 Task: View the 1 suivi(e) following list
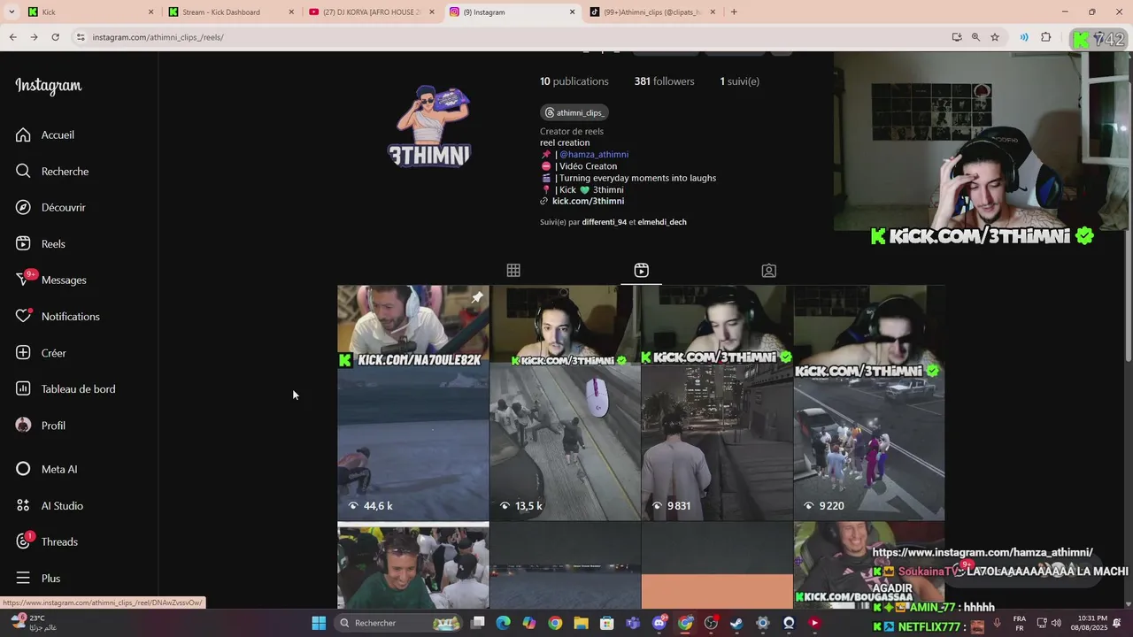click(739, 81)
